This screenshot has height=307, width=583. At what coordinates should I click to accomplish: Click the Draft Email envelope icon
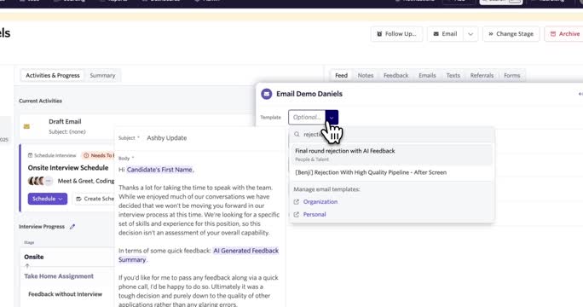tap(26, 126)
